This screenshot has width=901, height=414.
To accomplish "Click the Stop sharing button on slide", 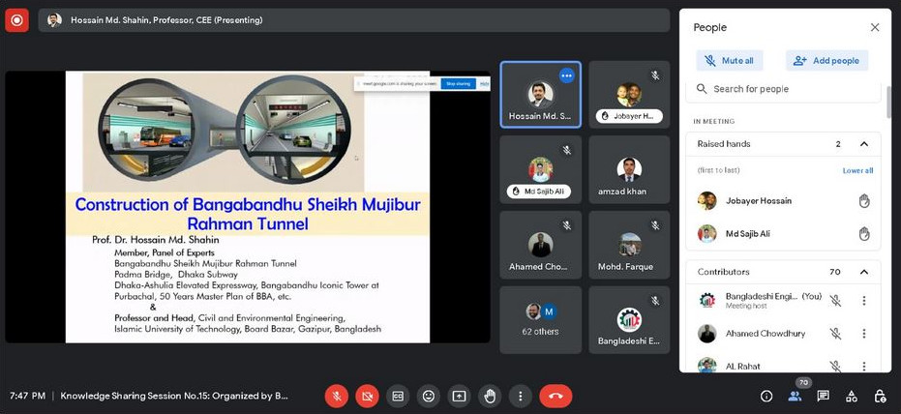I will point(458,84).
